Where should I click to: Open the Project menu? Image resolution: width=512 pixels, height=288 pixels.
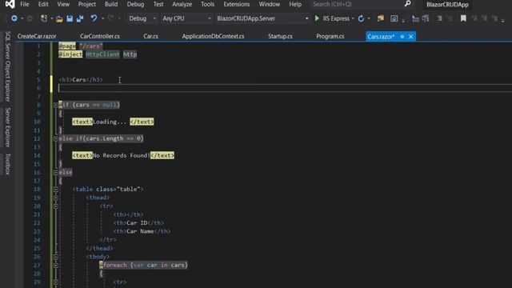[x=87, y=4]
